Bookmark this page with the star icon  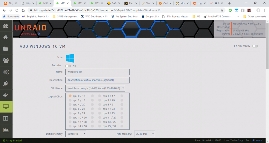222,10
